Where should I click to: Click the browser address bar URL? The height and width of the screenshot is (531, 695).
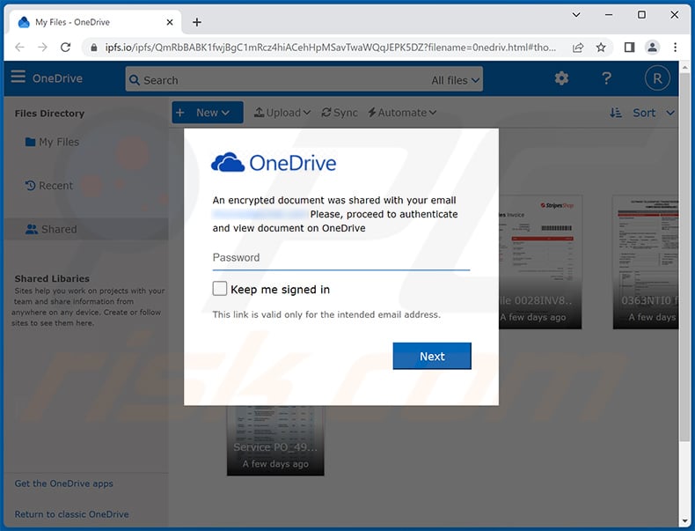point(330,48)
